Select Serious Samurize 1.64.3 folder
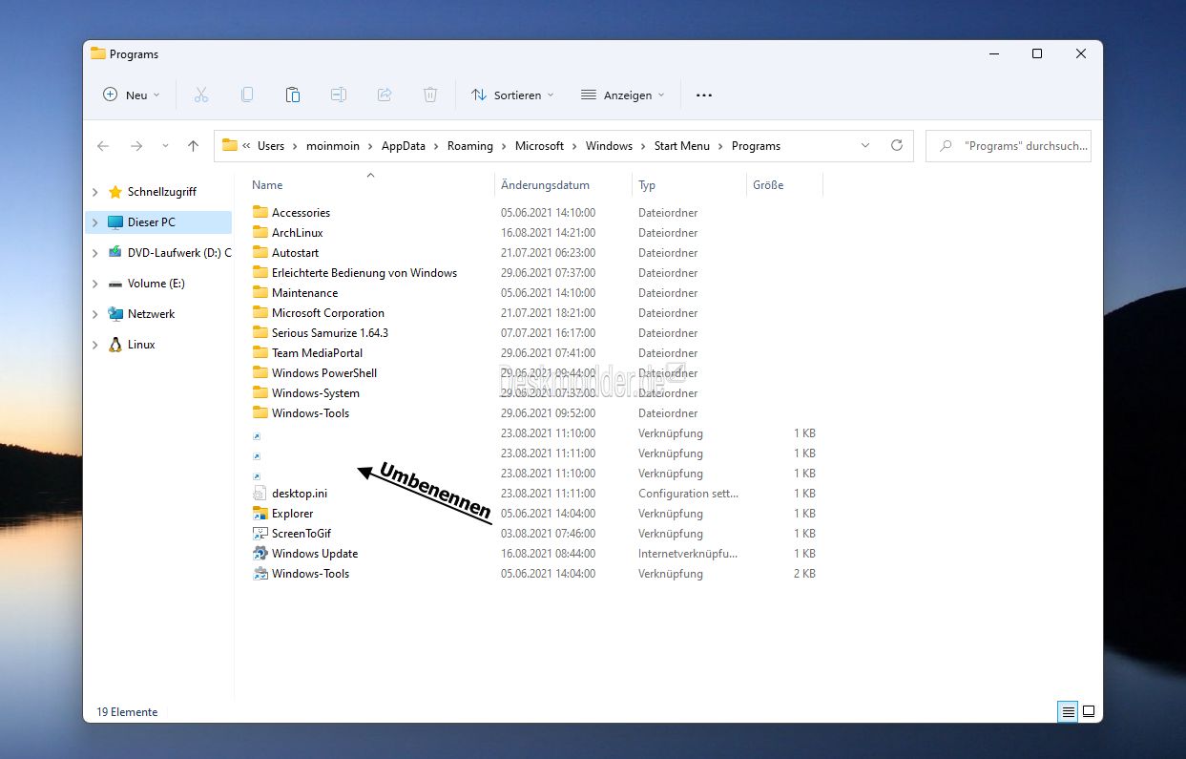1186x759 pixels. point(330,333)
